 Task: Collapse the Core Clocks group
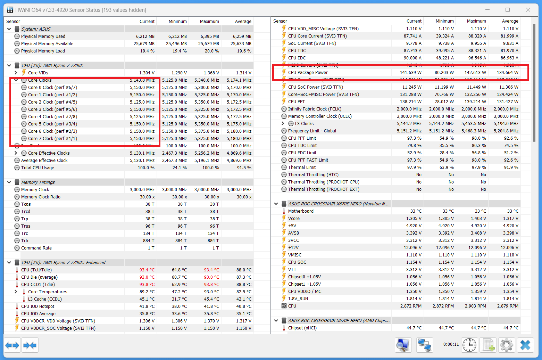(x=16, y=80)
